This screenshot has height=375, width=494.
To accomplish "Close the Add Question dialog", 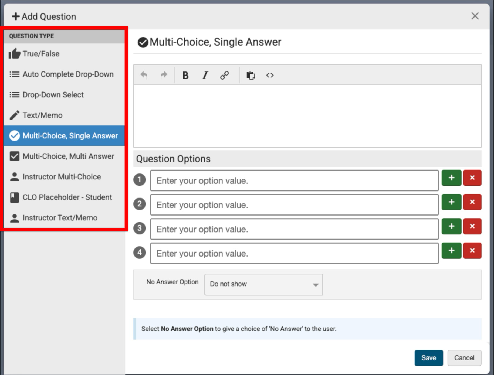I will (x=475, y=16).
